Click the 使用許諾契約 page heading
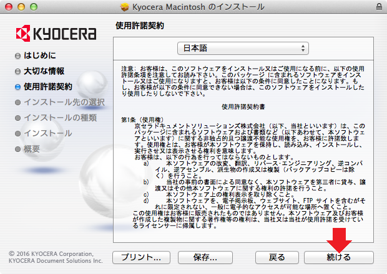 point(139,26)
